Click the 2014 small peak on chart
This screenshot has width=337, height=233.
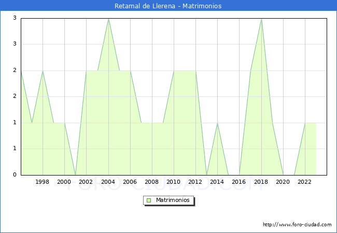(x=217, y=123)
